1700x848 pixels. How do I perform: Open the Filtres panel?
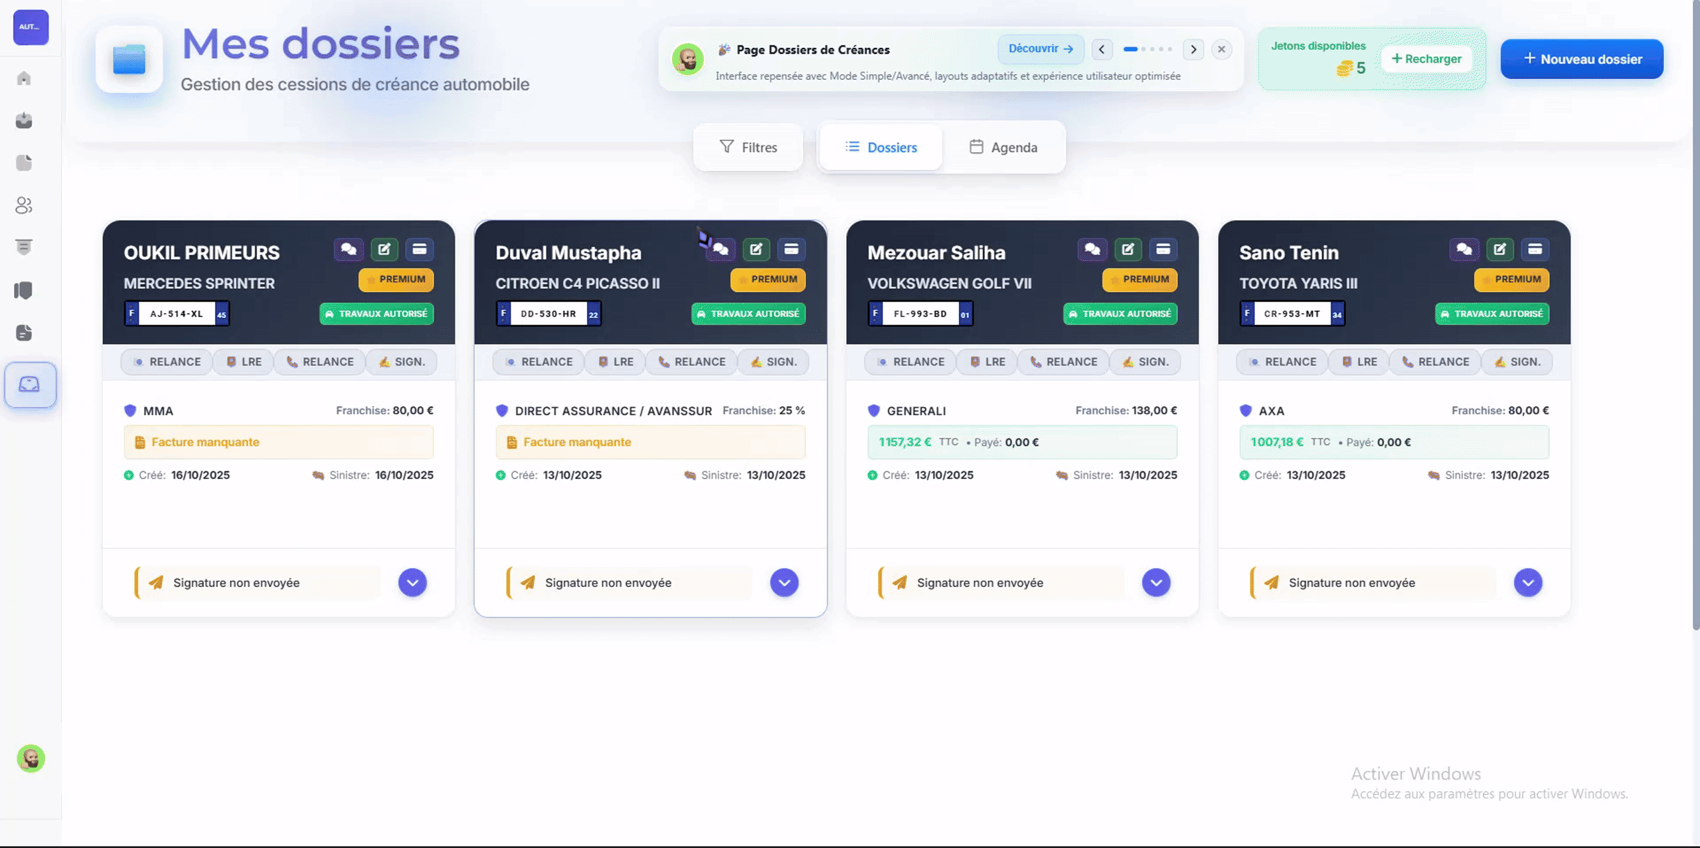click(x=748, y=147)
